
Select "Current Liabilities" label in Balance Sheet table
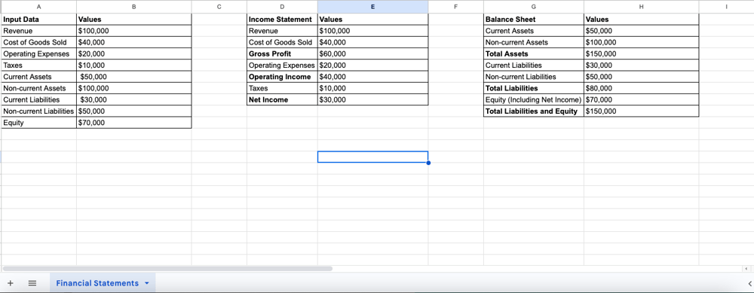point(534,66)
